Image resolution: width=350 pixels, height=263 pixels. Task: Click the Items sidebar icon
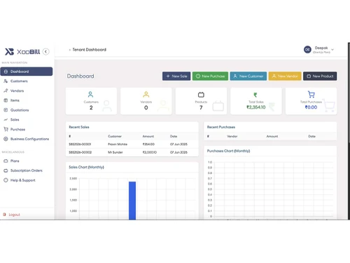tap(6, 100)
